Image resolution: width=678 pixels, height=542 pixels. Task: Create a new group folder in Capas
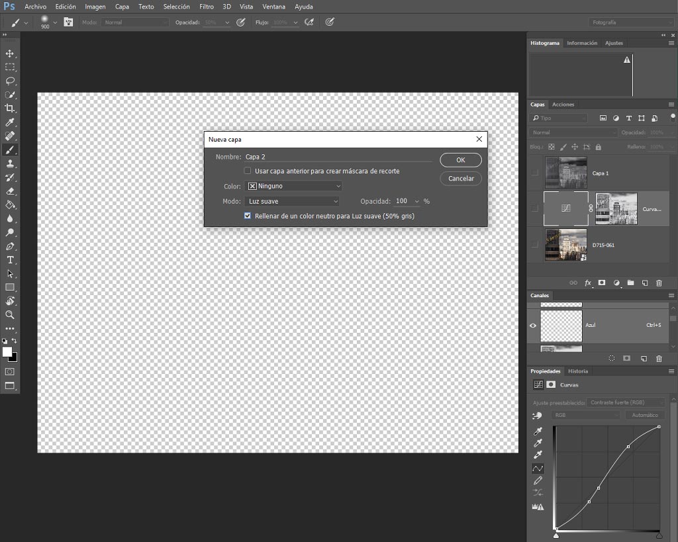tap(630, 283)
